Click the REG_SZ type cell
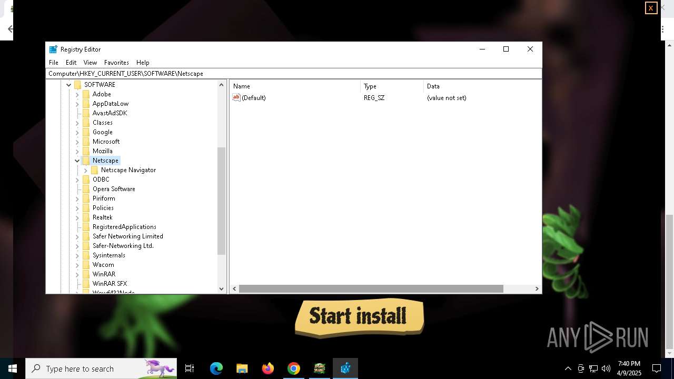 (x=374, y=98)
